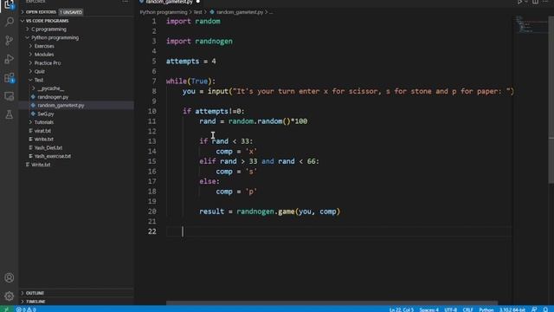This screenshot has height=312, width=554.
Task: Click the Split Editor icon
Action: point(535,2)
